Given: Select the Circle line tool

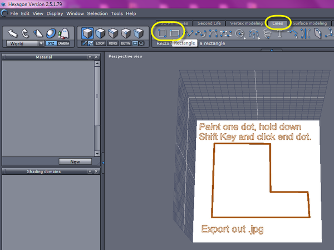Looking at the screenshot, I should point(240,33).
